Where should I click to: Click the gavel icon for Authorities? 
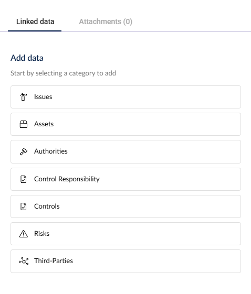[x=24, y=151]
